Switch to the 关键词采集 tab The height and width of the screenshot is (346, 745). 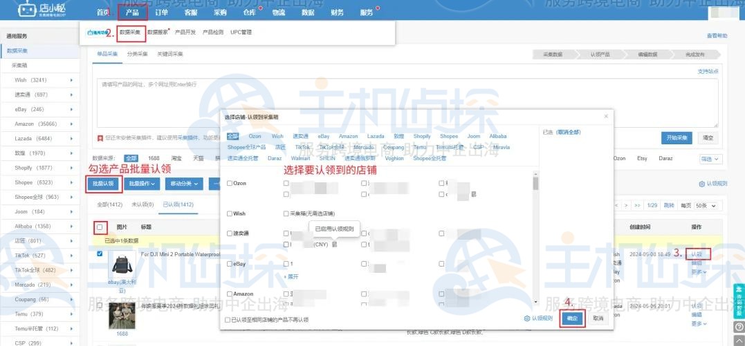pos(170,54)
